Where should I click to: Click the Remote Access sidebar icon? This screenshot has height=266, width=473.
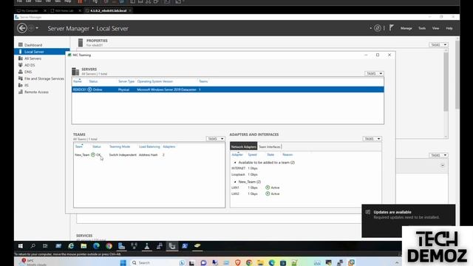click(21, 92)
